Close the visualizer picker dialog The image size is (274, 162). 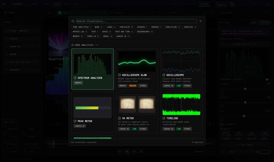(201, 21)
